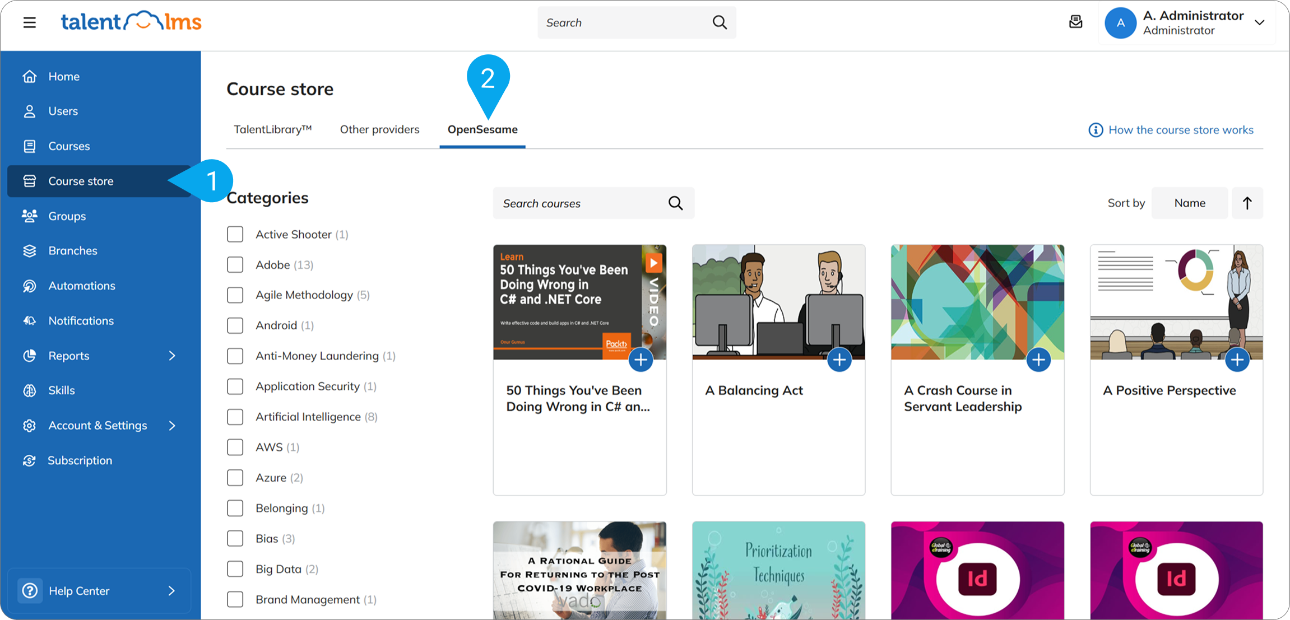Click the Users person icon
The width and height of the screenshot is (1290, 620).
click(30, 111)
